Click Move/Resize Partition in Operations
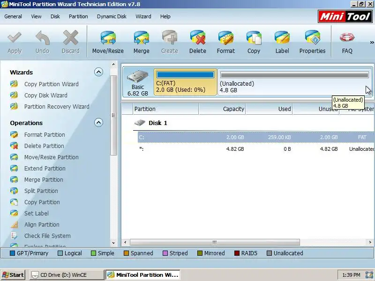Image resolution: width=375 pixels, height=281 pixels. (x=51, y=157)
